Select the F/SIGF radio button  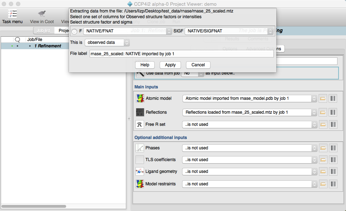coord(74,31)
